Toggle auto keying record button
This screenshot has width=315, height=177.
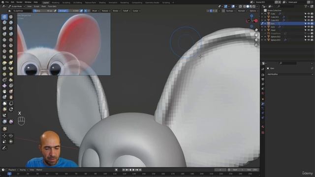[x=116, y=170]
